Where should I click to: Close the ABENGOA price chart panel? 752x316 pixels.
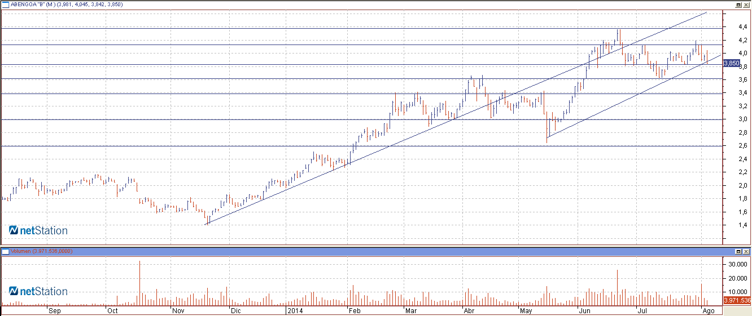(746, 4)
